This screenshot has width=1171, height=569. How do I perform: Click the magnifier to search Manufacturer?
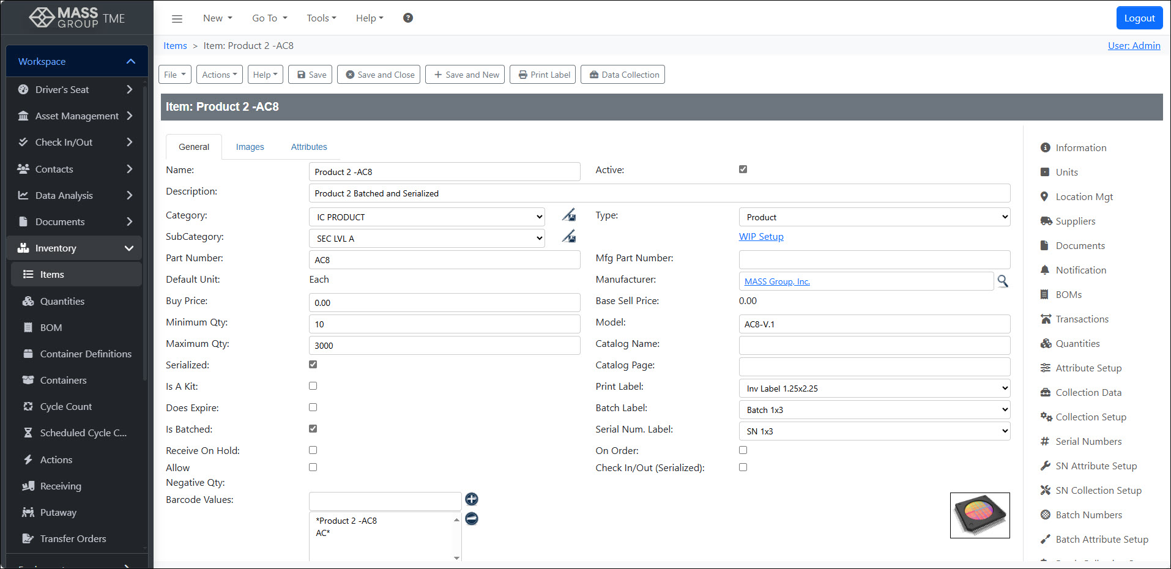coord(1003,281)
